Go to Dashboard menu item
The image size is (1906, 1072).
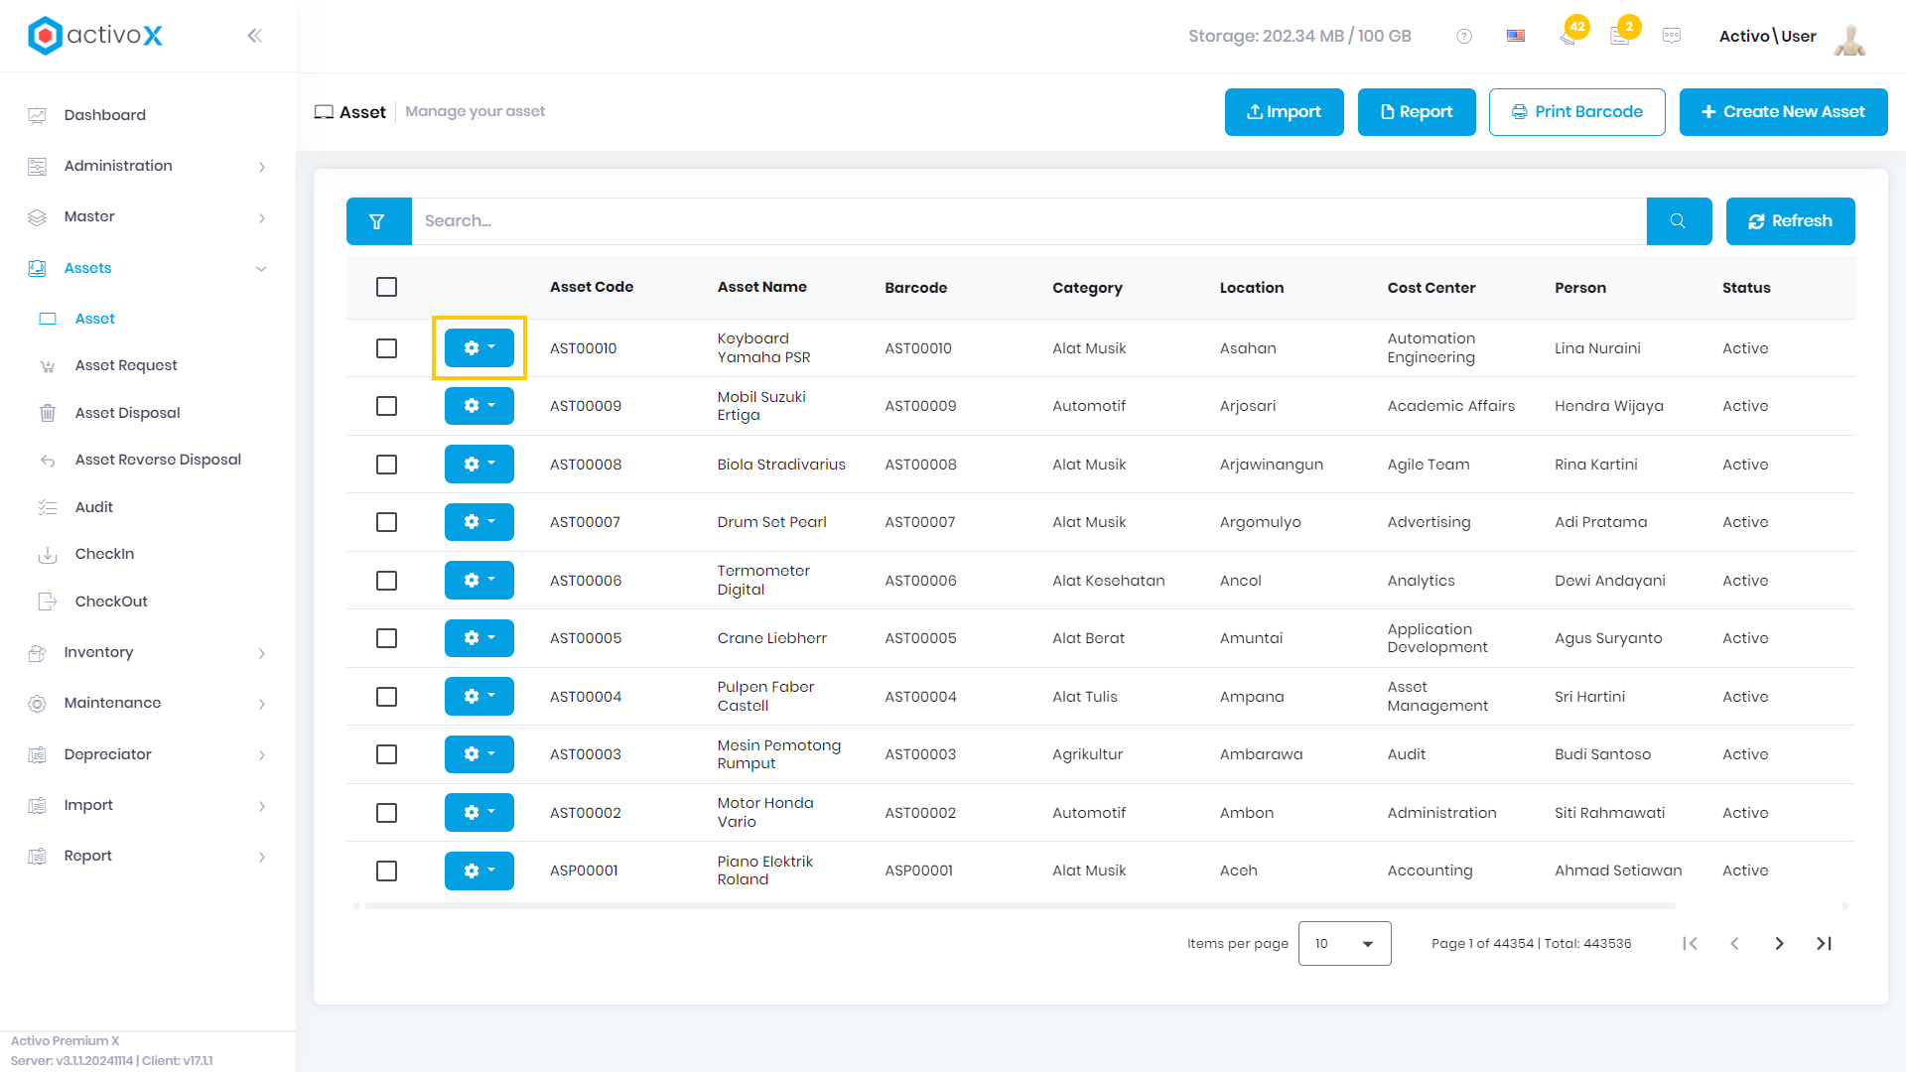(104, 115)
